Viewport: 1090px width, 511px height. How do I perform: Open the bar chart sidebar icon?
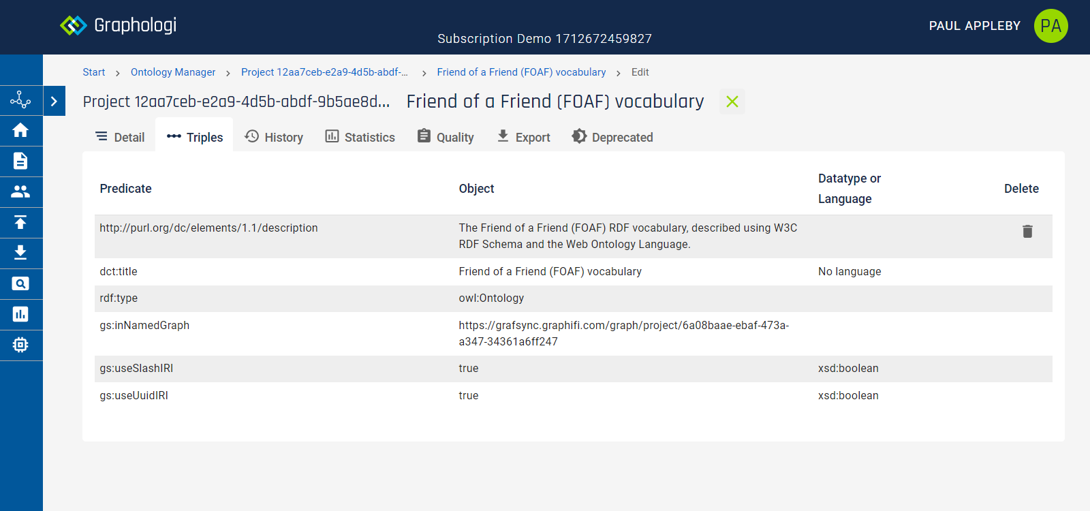(20, 314)
